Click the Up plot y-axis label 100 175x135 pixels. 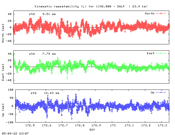point(10,90)
